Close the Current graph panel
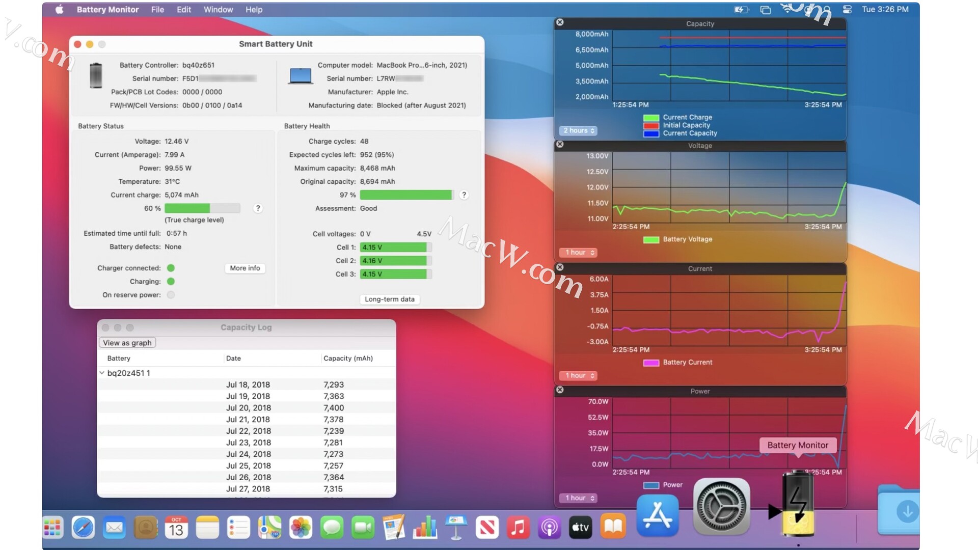978x550 pixels. point(560,267)
